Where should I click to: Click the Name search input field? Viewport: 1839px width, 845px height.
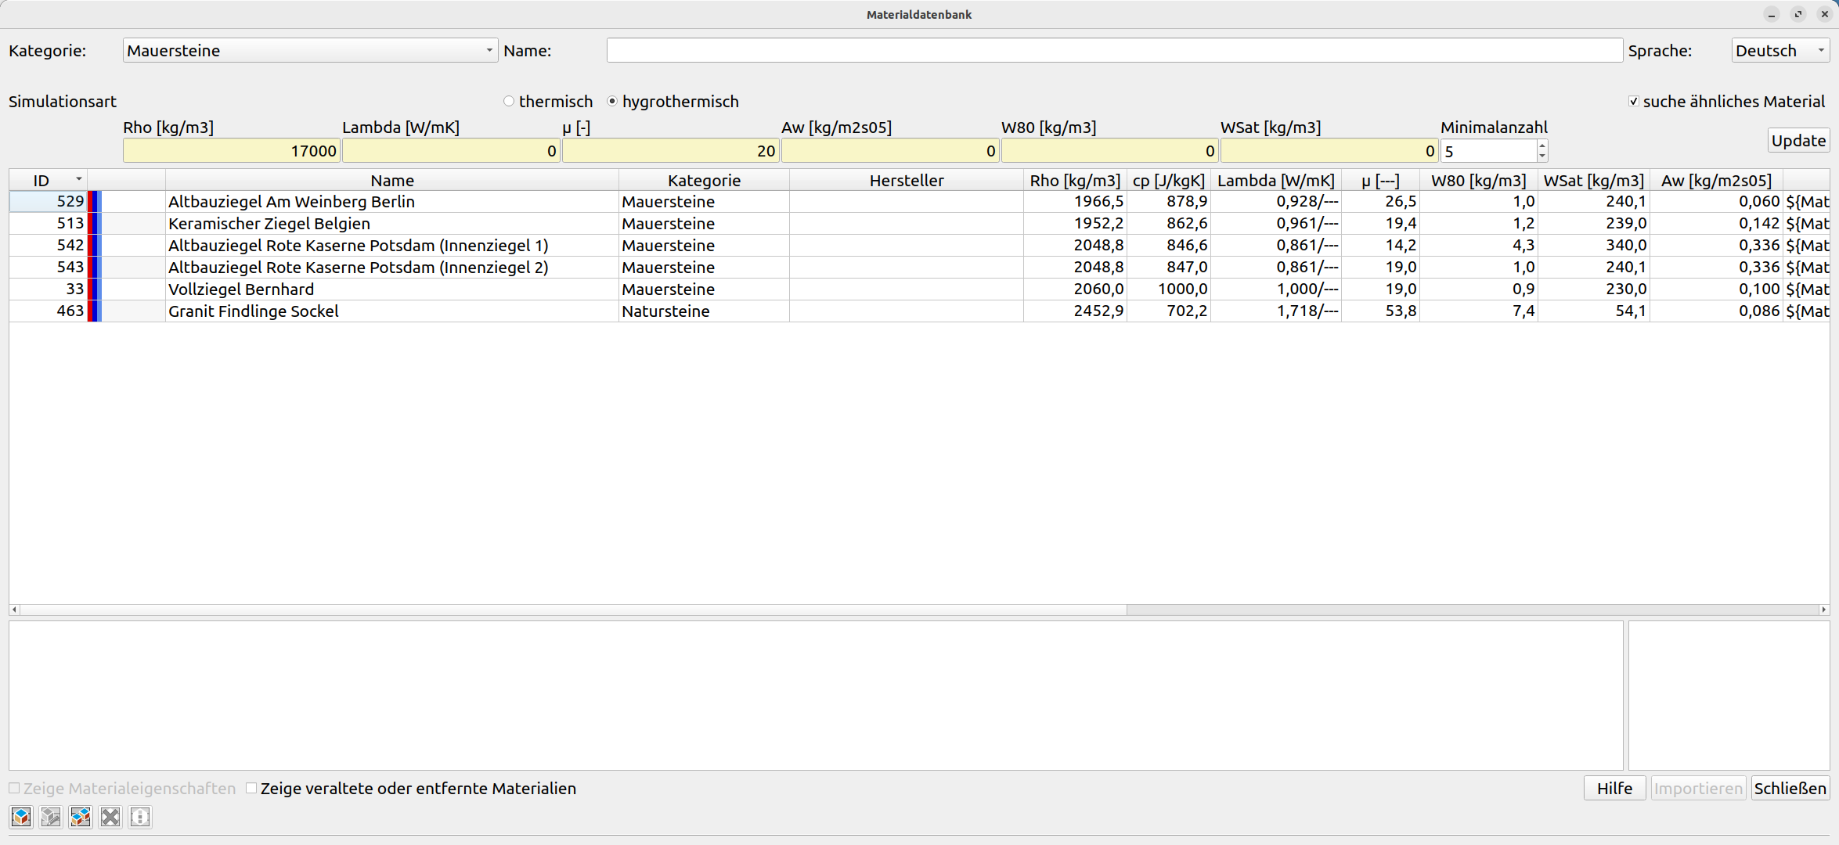pyautogui.click(x=1114, y=51)
